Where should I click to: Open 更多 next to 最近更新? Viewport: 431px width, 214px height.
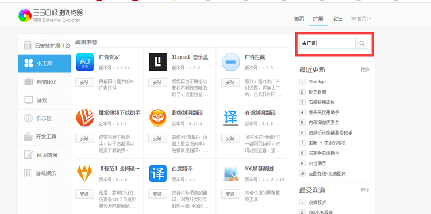365,69
